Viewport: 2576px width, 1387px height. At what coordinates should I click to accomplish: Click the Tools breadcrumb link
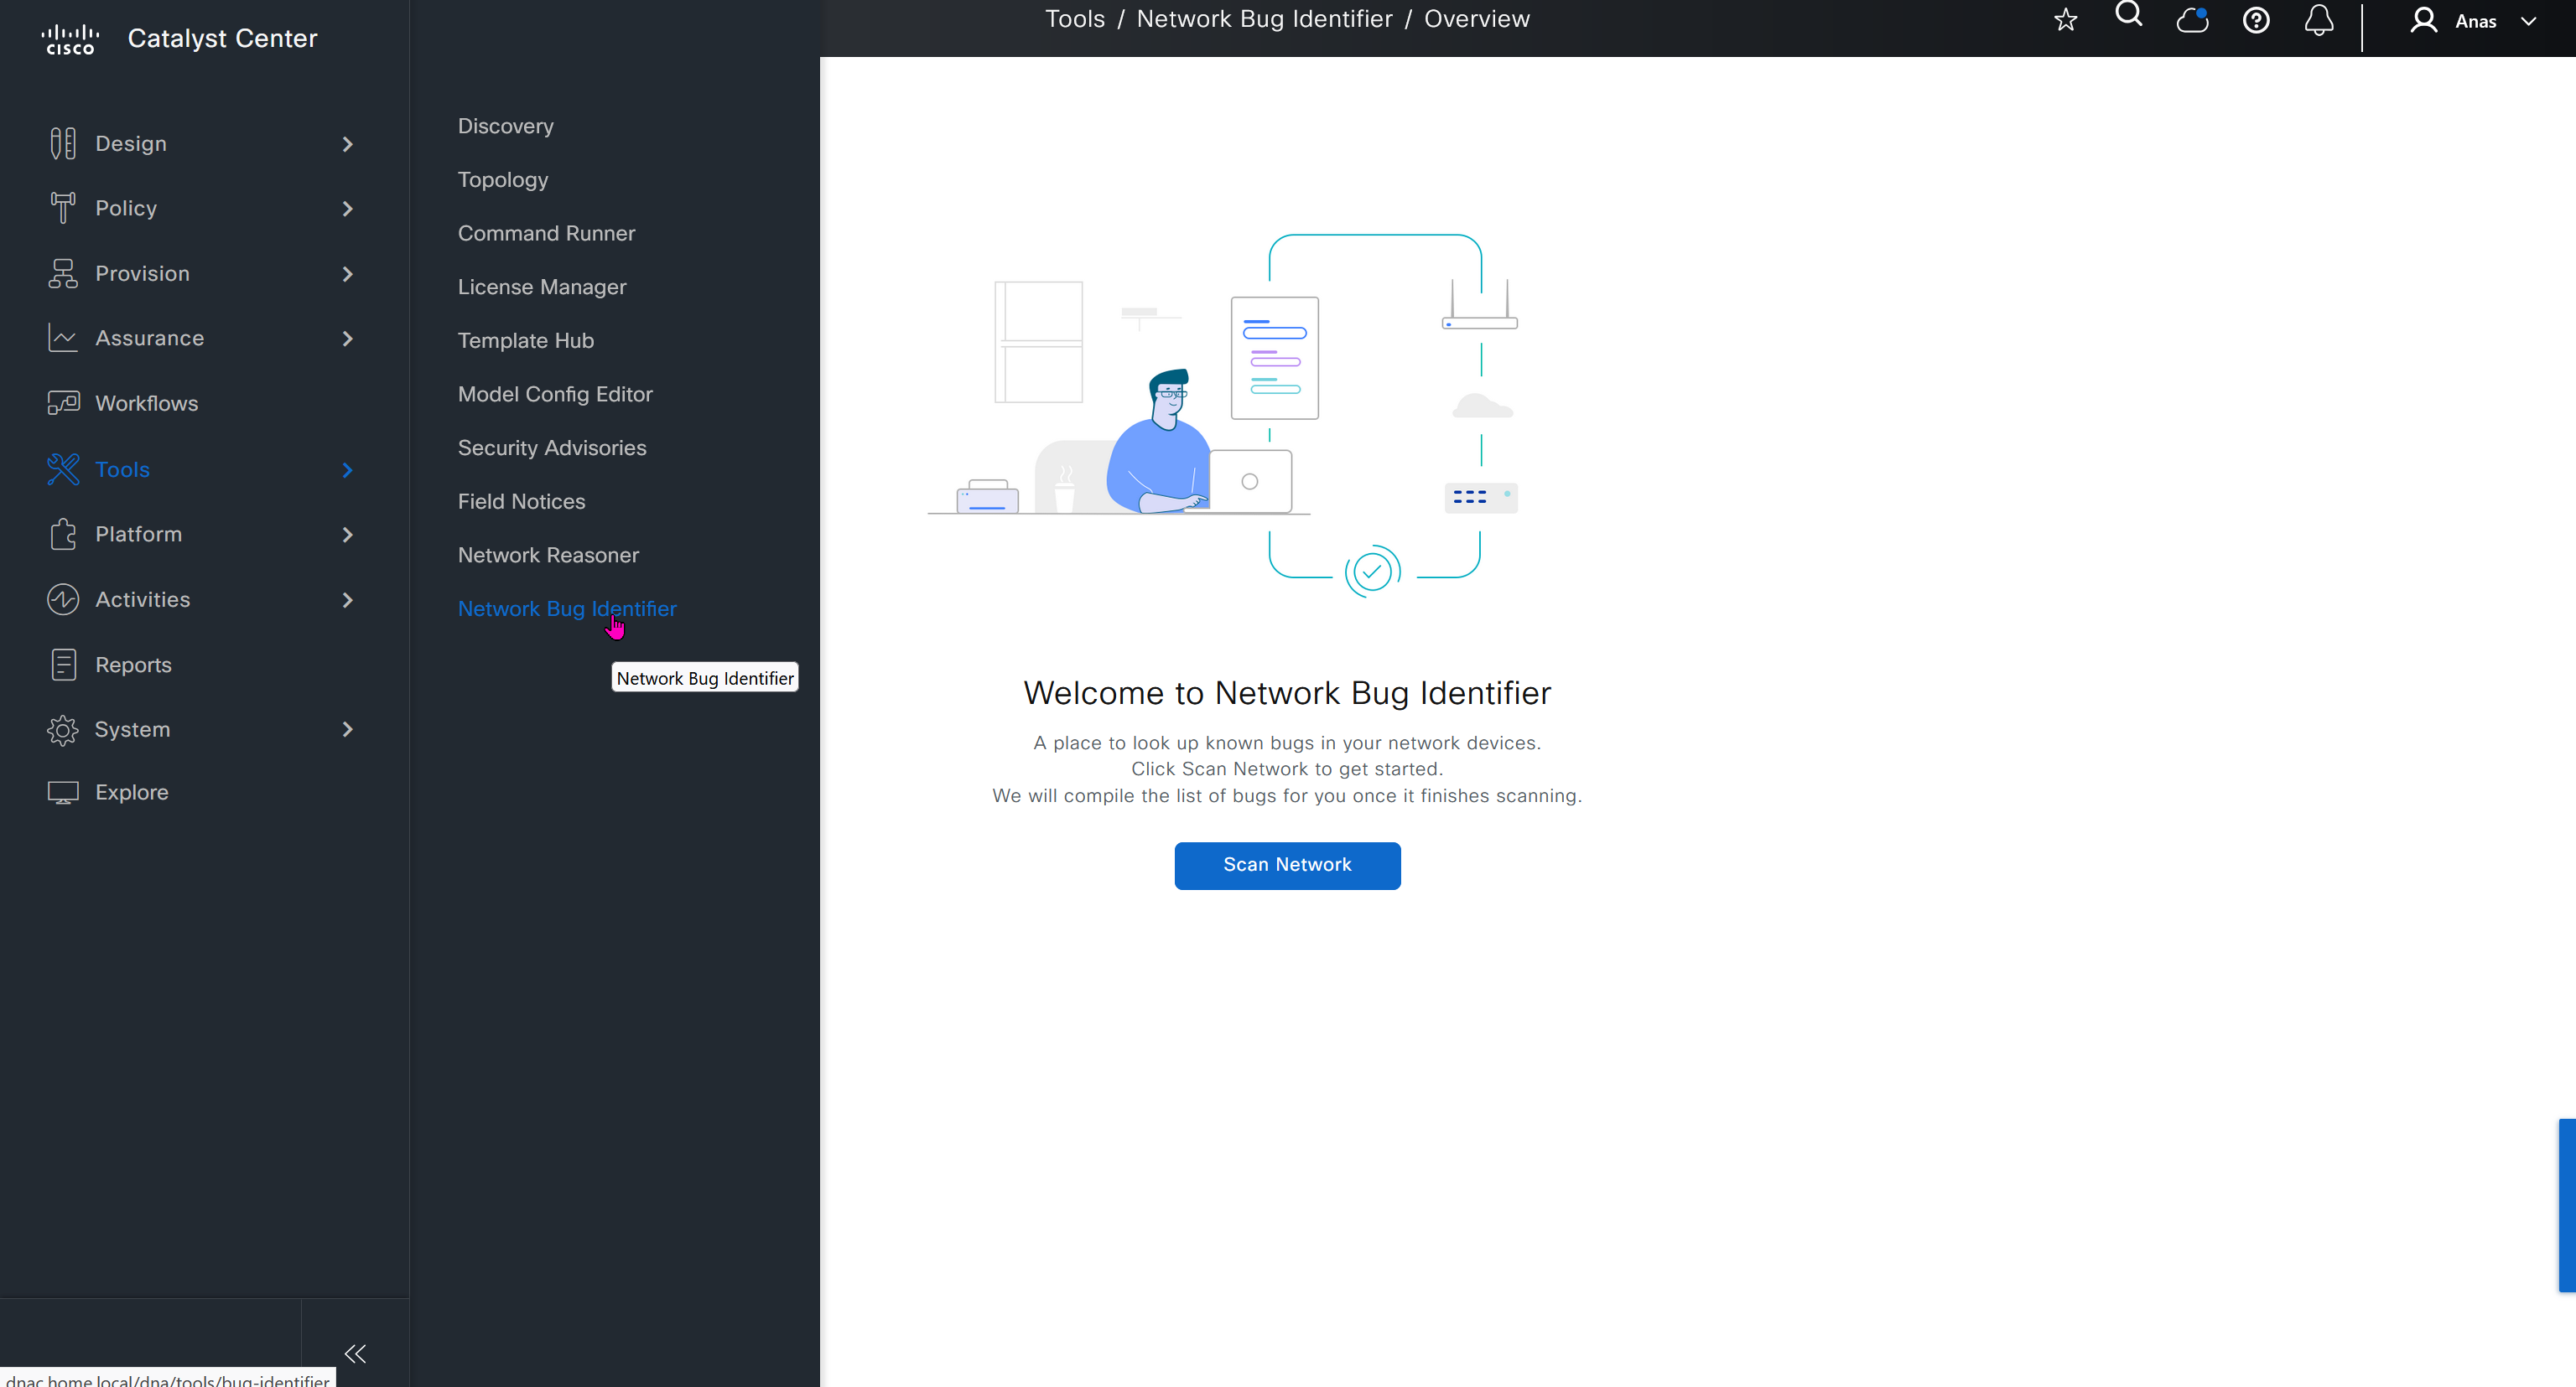click(x=1074, y=19)
